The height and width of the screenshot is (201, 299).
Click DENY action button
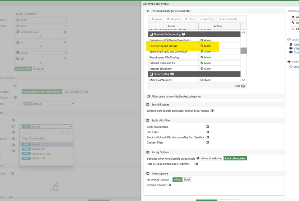(x=39, y=69)
